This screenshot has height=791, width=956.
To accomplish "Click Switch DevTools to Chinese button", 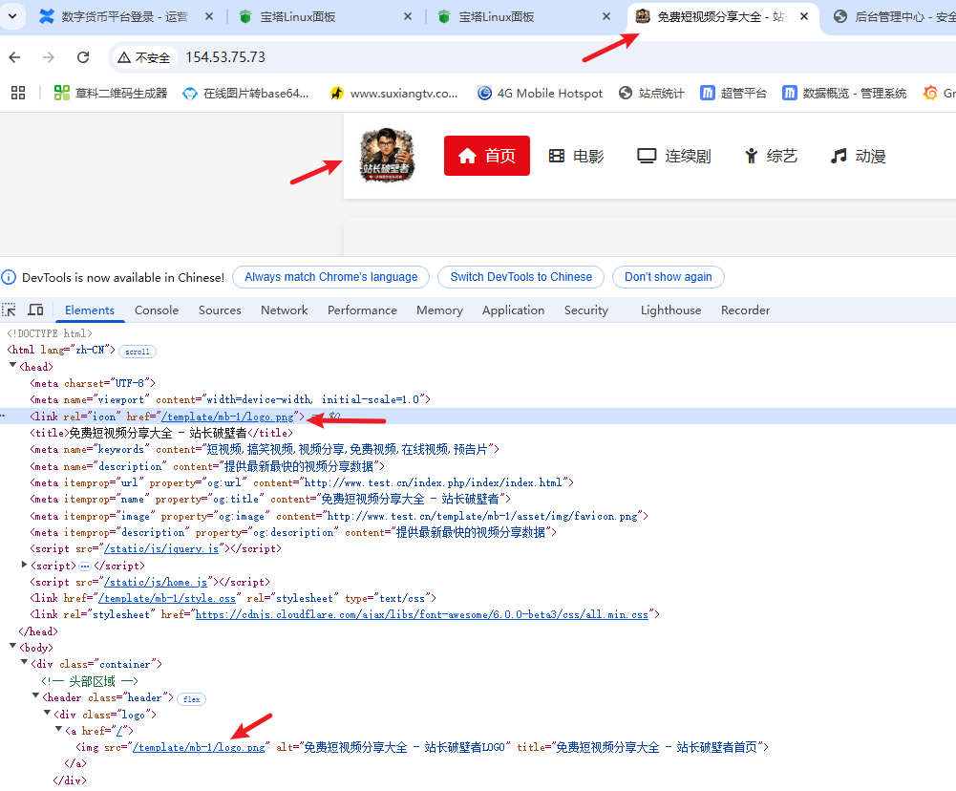I will click(x=520, y=277).
